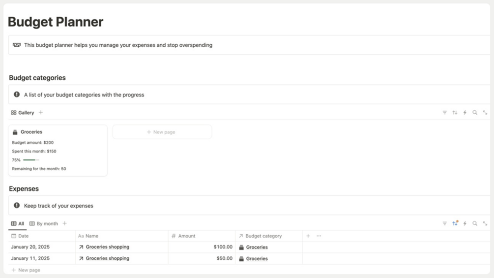Open filter icon in Budget categories toolbar

tap(444, 113)
